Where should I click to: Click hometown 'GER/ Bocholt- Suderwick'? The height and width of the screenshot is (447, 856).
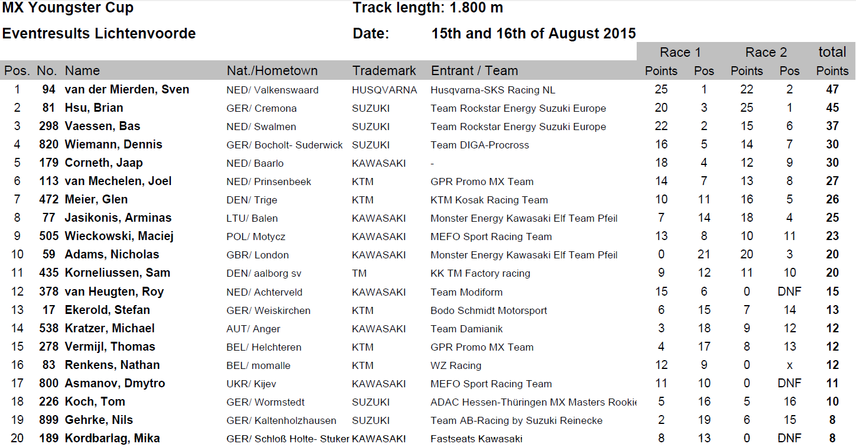point(284,145)
